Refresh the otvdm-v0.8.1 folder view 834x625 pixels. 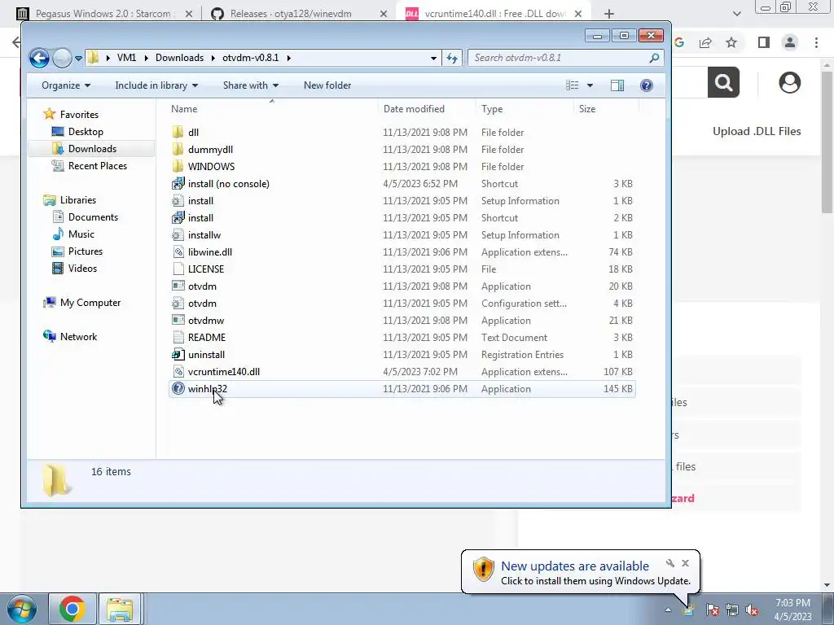click(452, 58)
